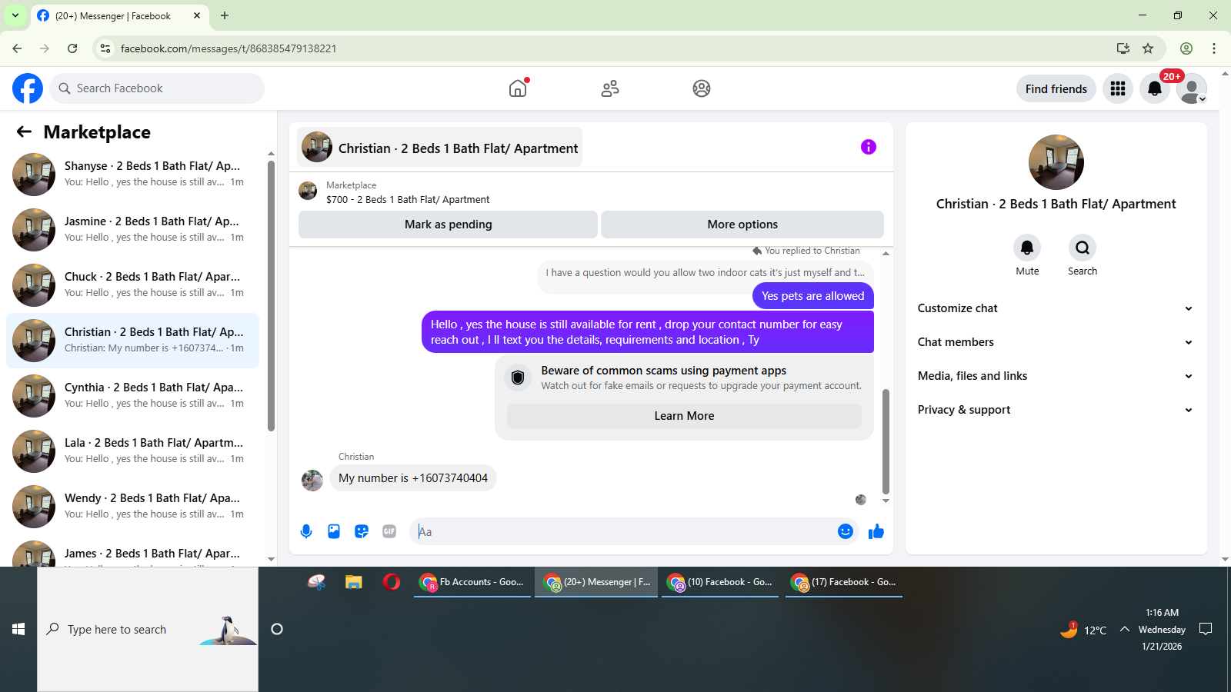Viewport: 1231px width, 692px height.
Task: Open conversation information purple icon
Action: (869, 147)
